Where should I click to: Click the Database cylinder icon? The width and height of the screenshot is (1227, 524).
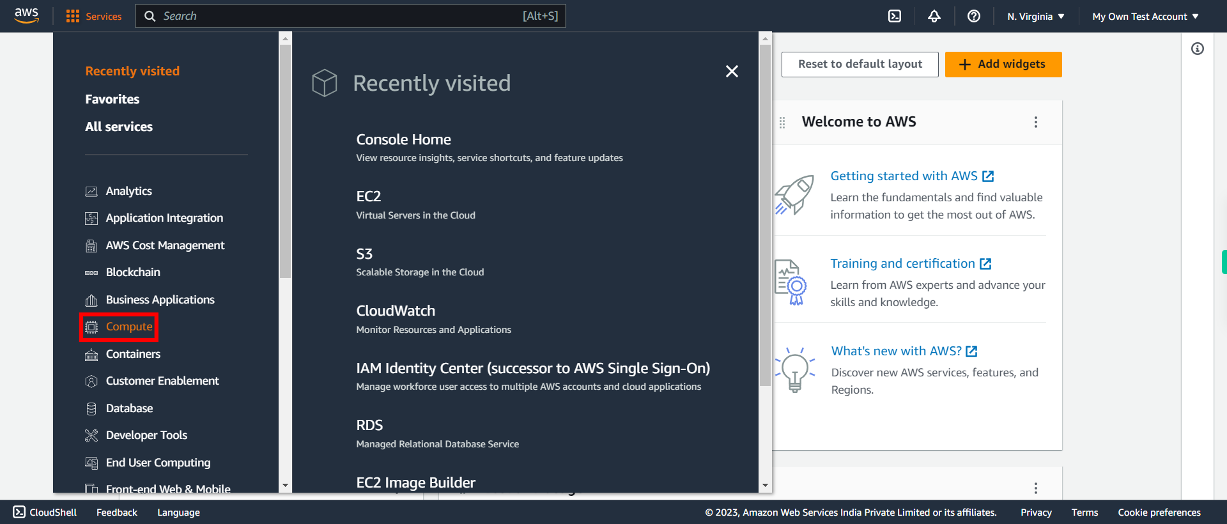point(91,409)
